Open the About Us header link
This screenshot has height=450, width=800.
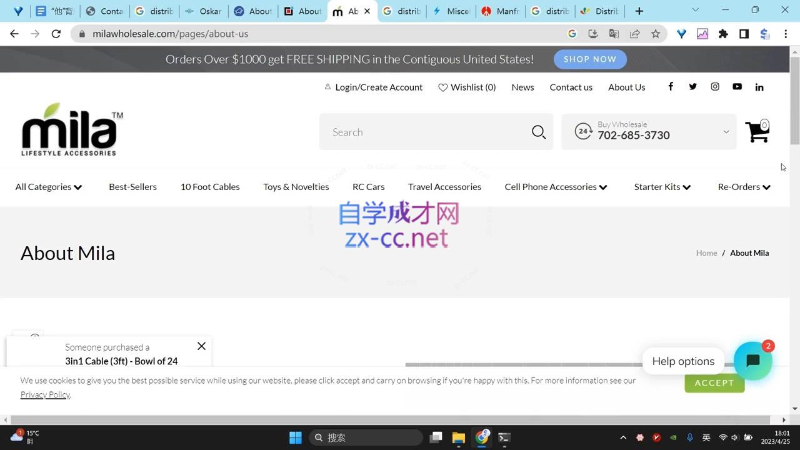pos(627,87)
